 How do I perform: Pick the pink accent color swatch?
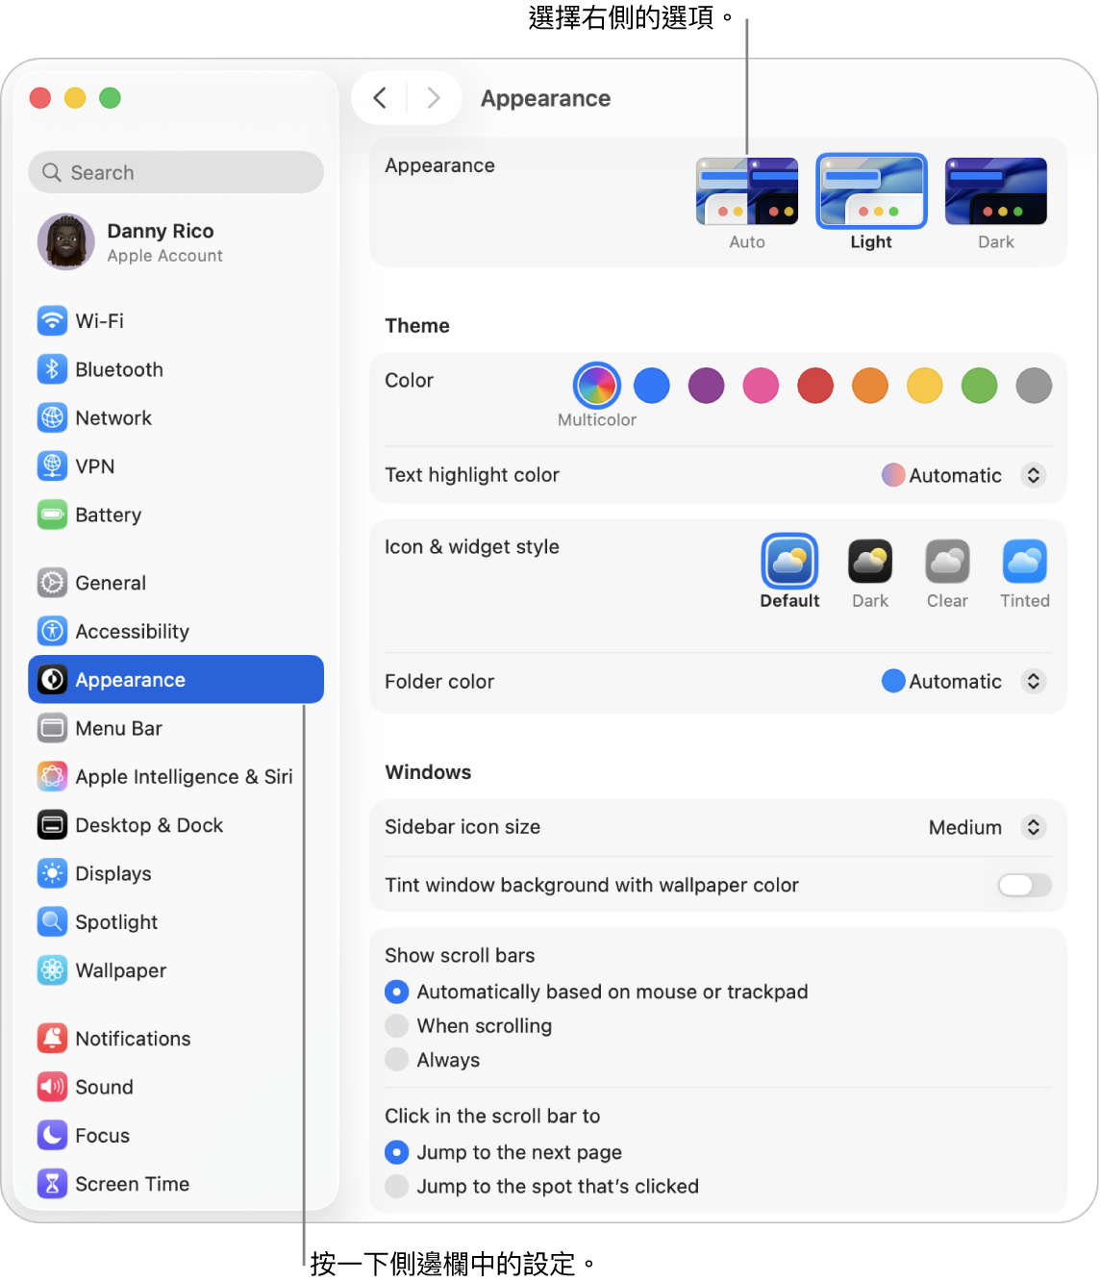pyautogui.click(x=761, y=386)
